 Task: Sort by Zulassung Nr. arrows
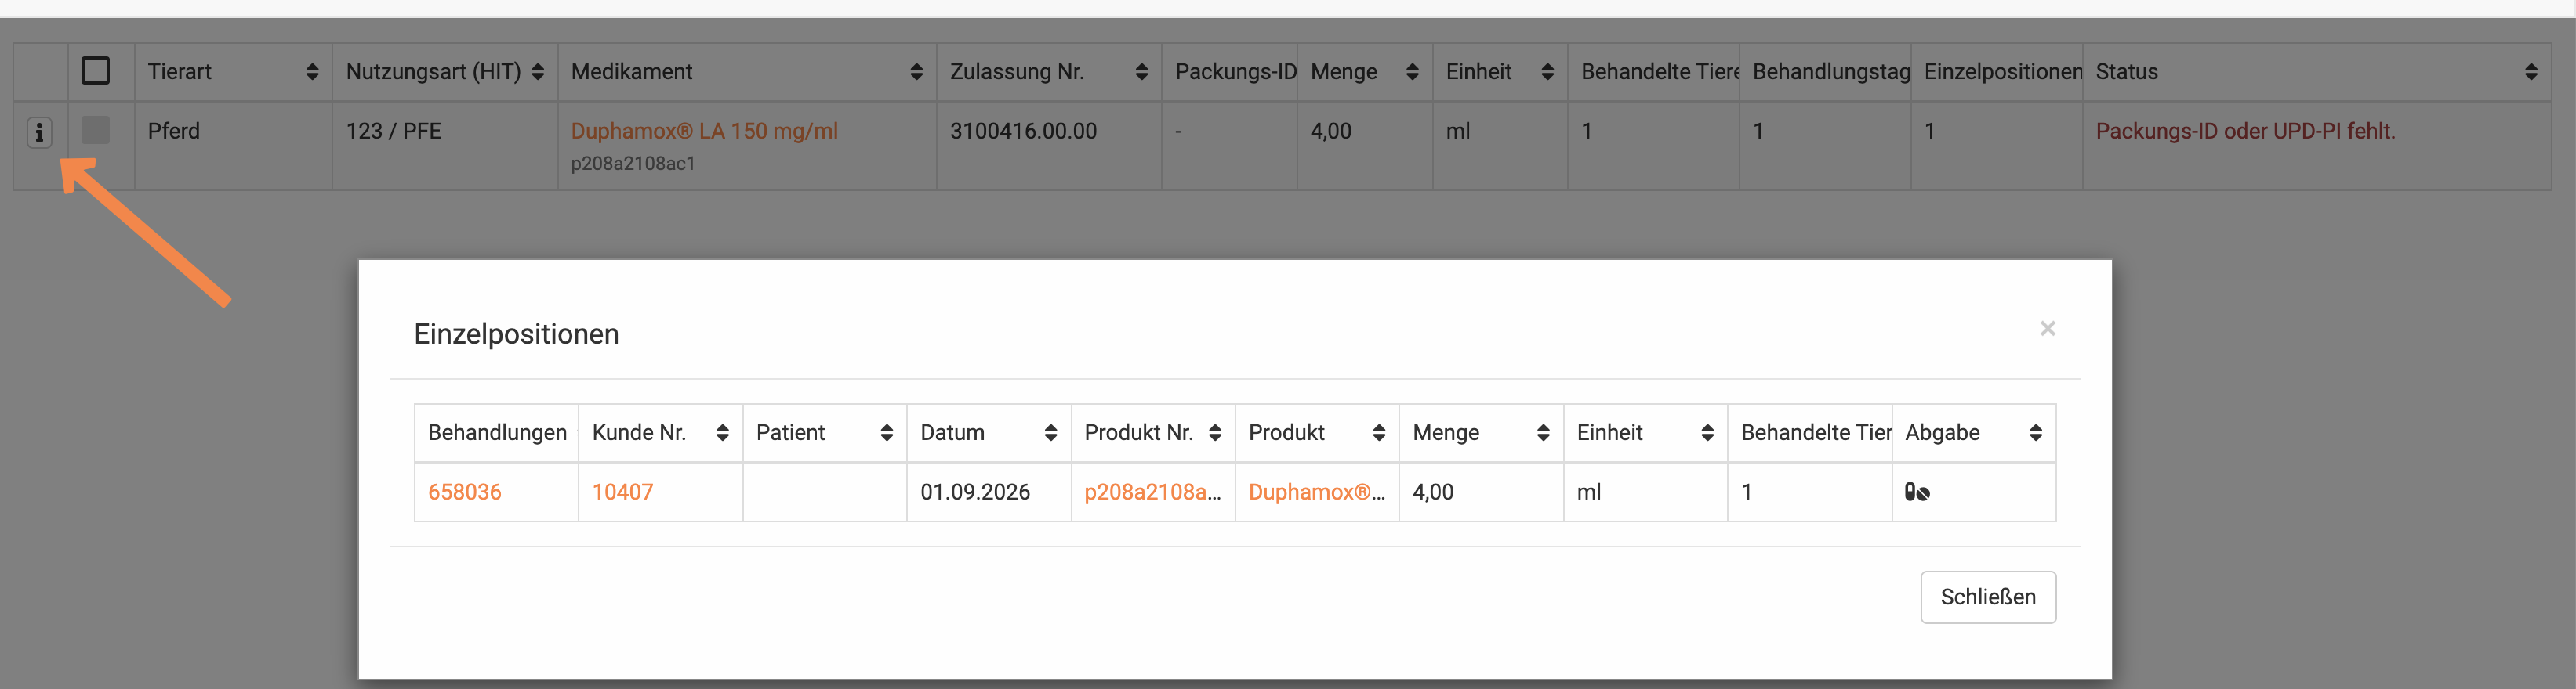[1141, 72]
